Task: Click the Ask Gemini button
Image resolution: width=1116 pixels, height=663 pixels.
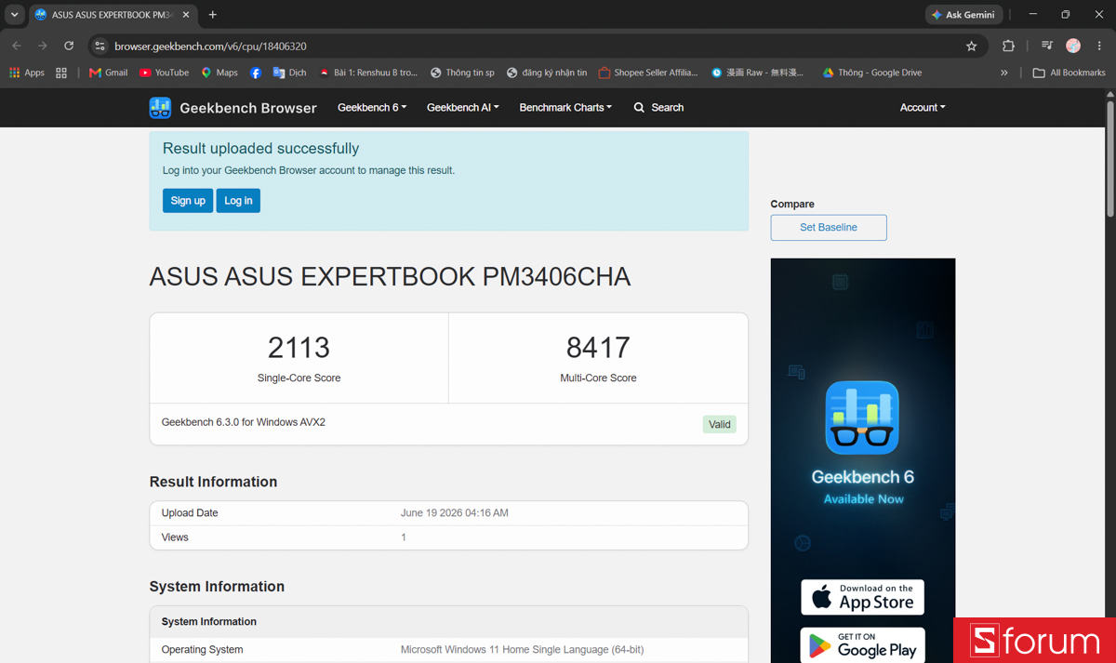Action: click(x=963, y=15)
